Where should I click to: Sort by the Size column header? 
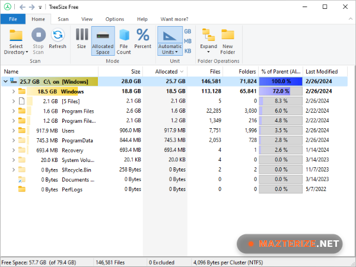pos(120,72)
